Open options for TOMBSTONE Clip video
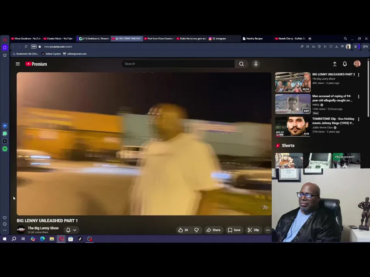Viewport: 370px width, 277px height. (358, 119)
